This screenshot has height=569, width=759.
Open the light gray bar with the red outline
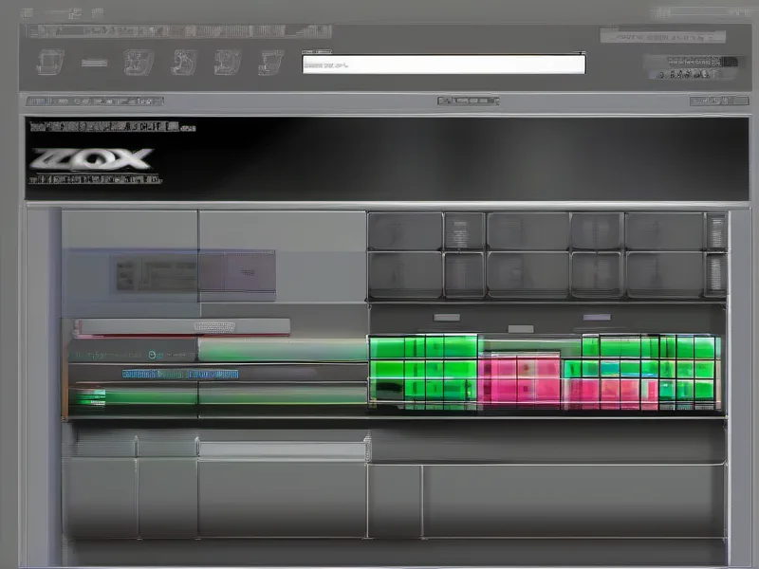coord(181,326)
